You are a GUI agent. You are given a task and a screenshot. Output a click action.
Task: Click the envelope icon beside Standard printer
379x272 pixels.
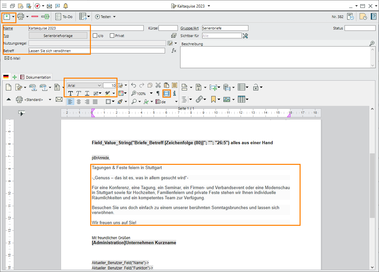59,100
